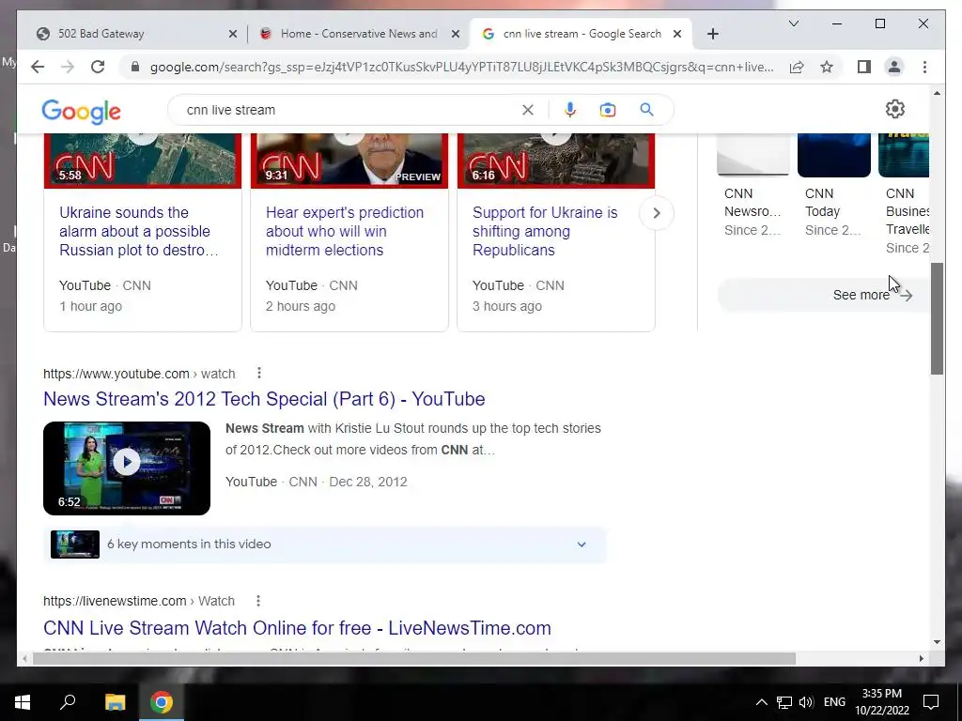962x721 pixels.
Task: Go to Google homepage via logo
Action: (81, 111)
